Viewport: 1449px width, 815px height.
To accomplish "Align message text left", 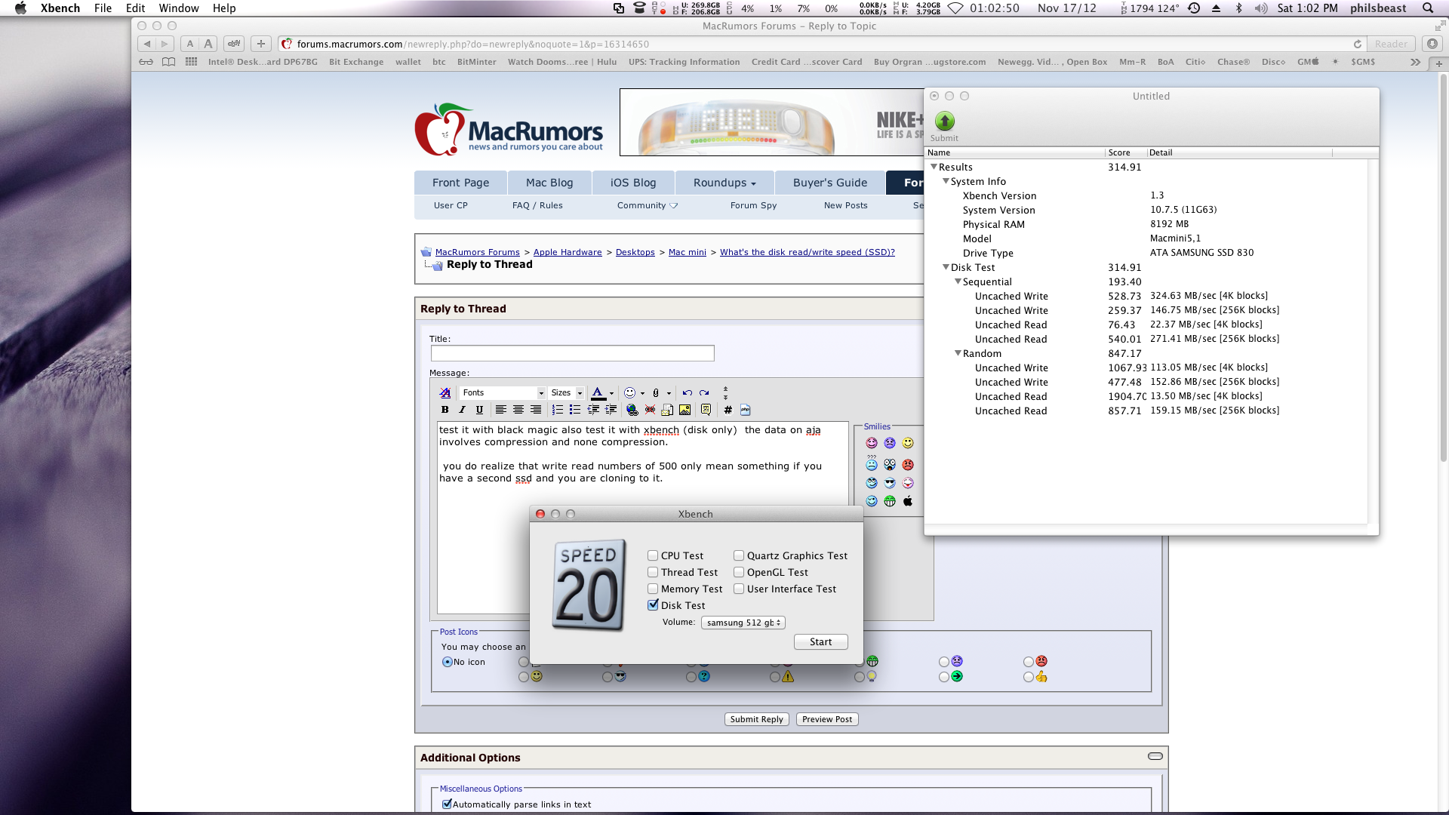I will click(x=500, y=410).
